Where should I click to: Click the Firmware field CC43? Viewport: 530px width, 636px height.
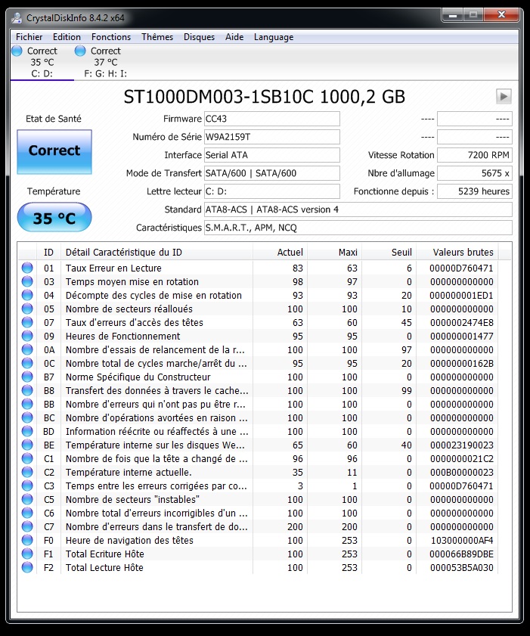[x=271, y=119]
